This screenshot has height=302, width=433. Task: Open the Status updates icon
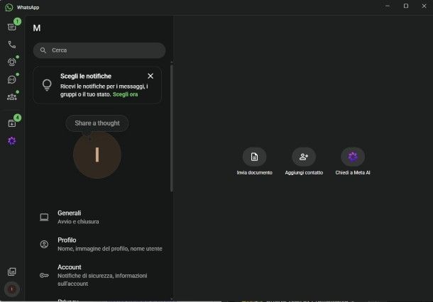[12, 62]
